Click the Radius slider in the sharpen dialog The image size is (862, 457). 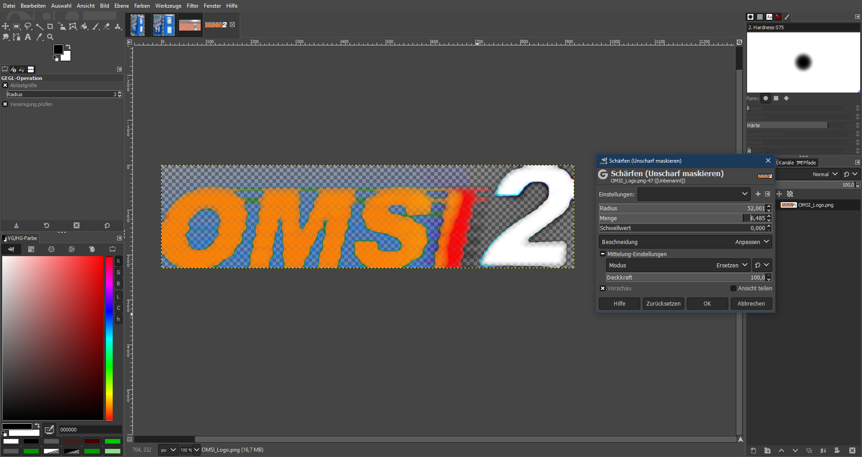(x=673, y=209)
